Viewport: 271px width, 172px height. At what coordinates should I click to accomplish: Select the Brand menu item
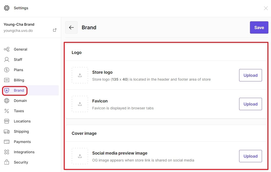coord(19,90)
